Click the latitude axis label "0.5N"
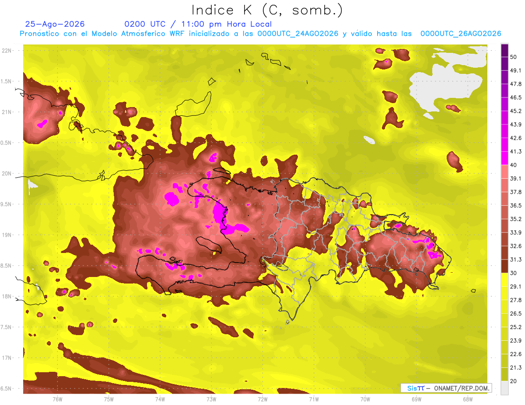The image size is (525, 405). coord(6,143)
